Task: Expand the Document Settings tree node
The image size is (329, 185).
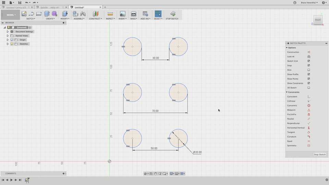Action: [x=8, y=32]
